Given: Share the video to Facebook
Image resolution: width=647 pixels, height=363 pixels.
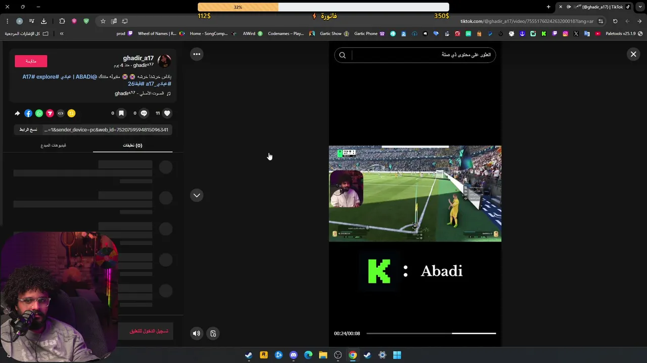Looking at the screenshot, I should coord(28,113).
